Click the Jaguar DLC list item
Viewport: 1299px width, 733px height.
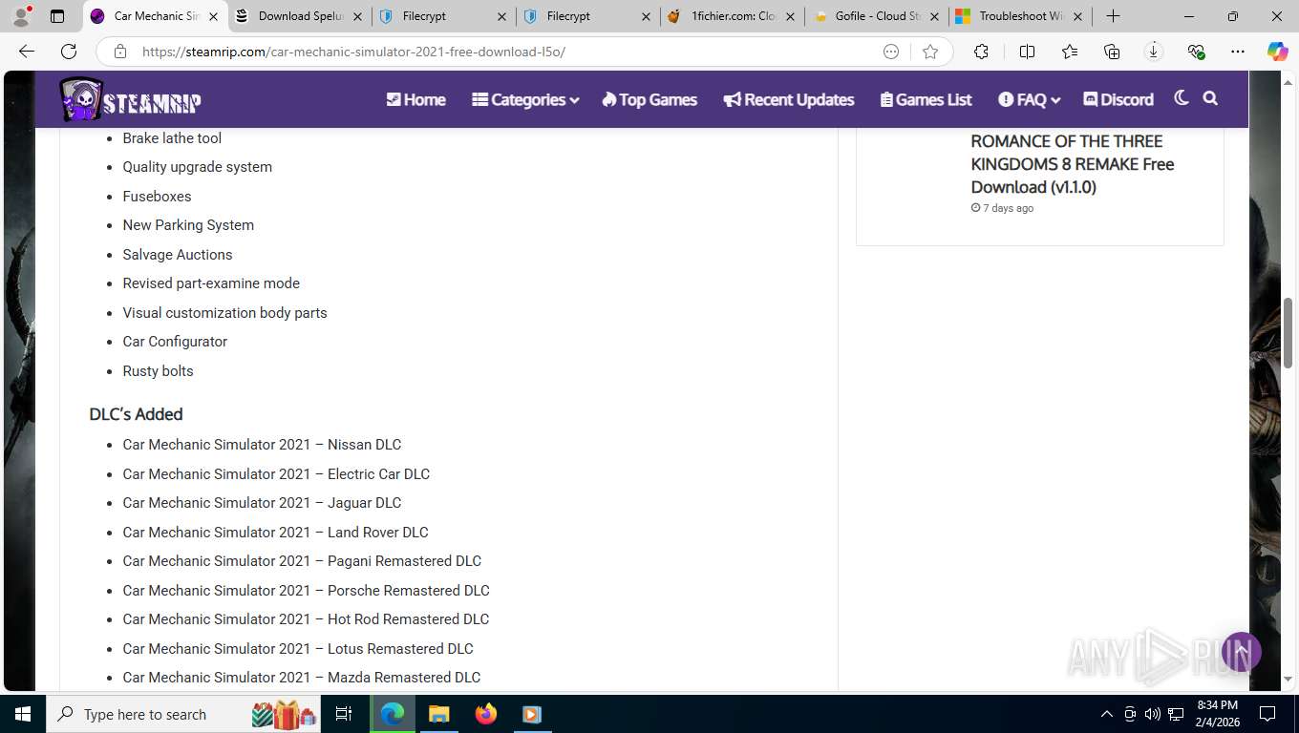point(262,503)
